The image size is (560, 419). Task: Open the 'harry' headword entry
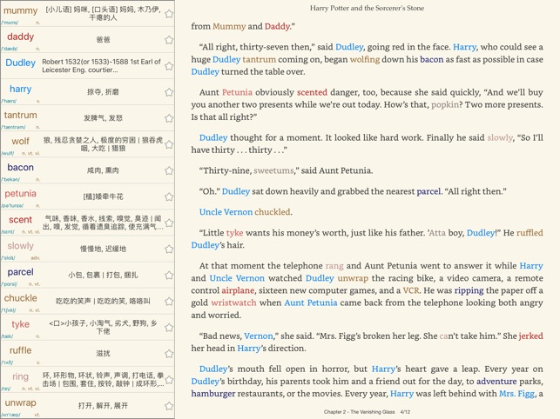(x=20, y=89)
